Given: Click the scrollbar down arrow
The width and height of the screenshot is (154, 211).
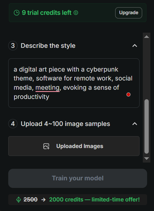Looking at the screenshot, I should (147, 159).
